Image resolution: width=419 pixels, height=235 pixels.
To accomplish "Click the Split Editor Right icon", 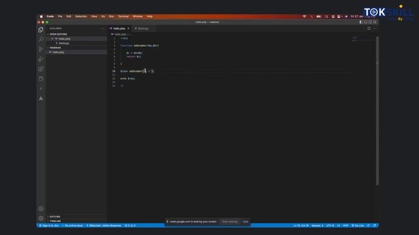I will pos(369,28).
